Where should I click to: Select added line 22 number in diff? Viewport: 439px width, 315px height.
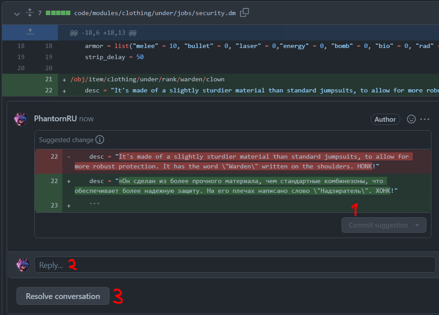click(49, 91)
